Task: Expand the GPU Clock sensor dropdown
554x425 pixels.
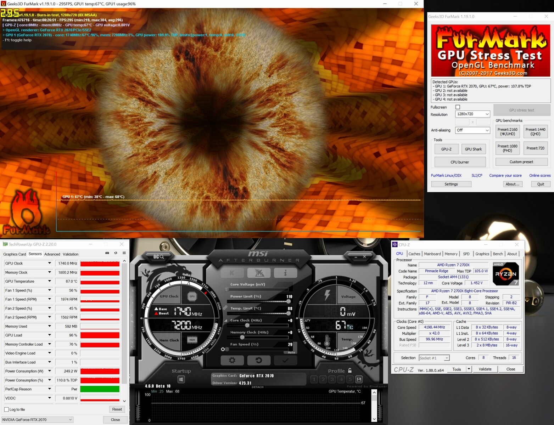Action: tap(50, 263)
